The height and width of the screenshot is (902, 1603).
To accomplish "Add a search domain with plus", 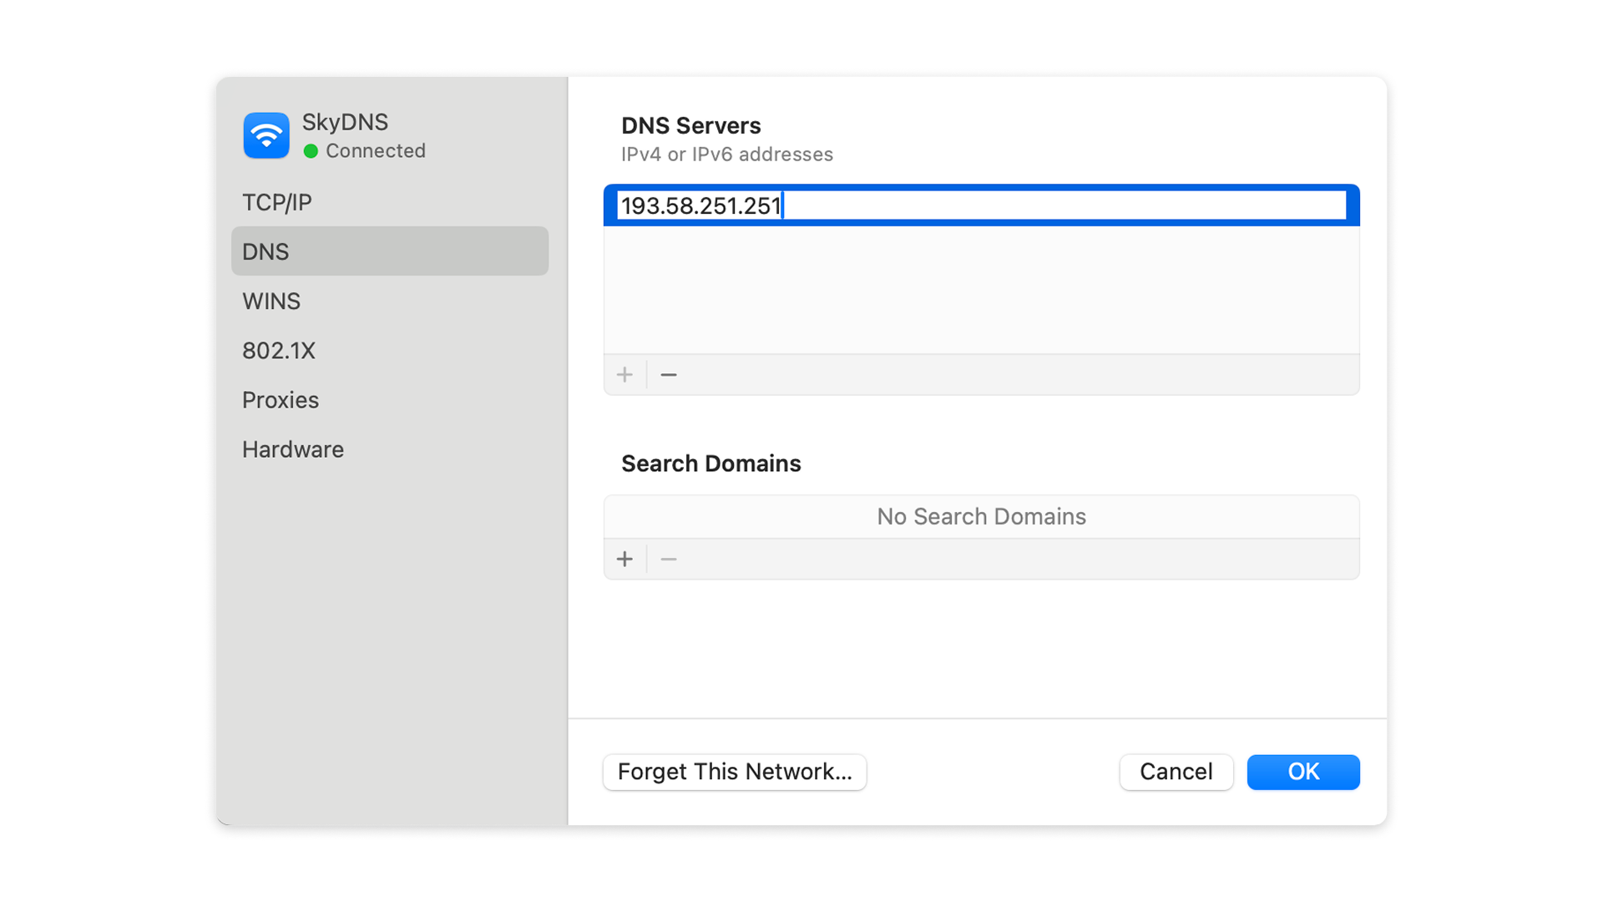I will [625, 560].
